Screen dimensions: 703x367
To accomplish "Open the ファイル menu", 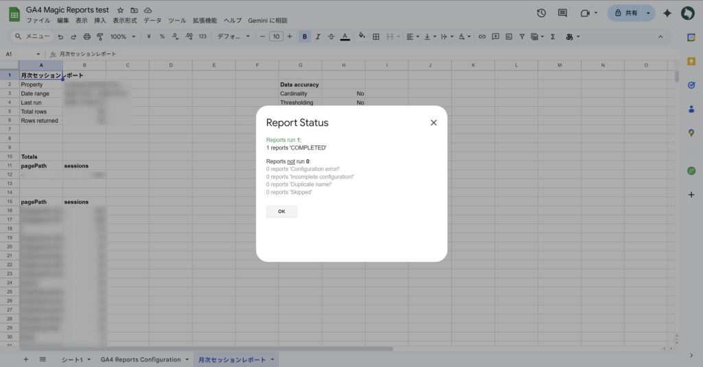I will point(38,21).
